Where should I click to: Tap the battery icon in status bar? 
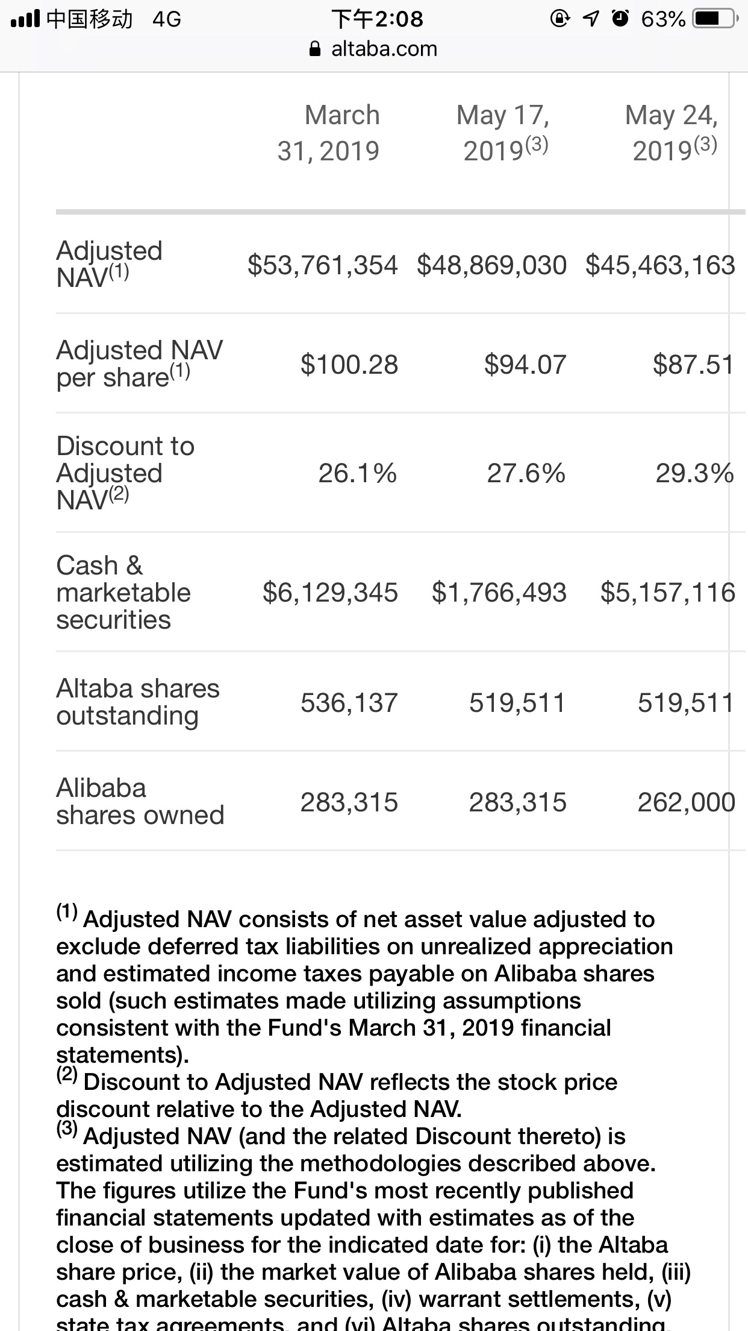[x=715, y=19]
